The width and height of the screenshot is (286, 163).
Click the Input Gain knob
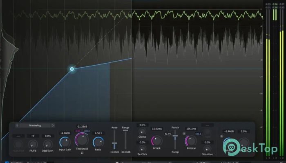(x=65, y=142)
